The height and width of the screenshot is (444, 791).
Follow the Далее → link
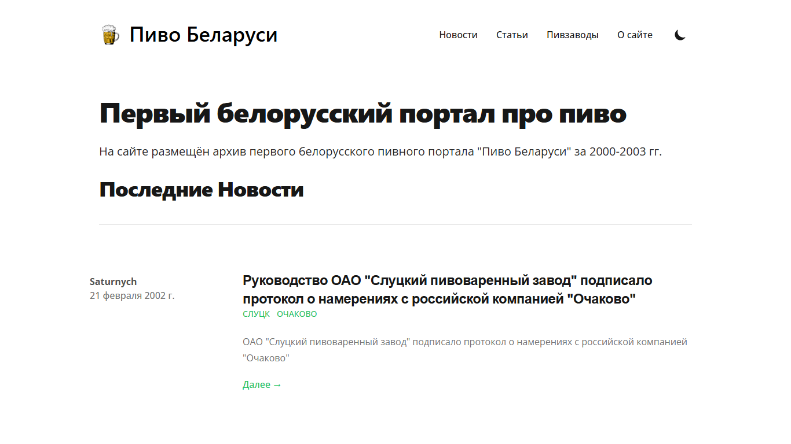click(x=262, y=384)
